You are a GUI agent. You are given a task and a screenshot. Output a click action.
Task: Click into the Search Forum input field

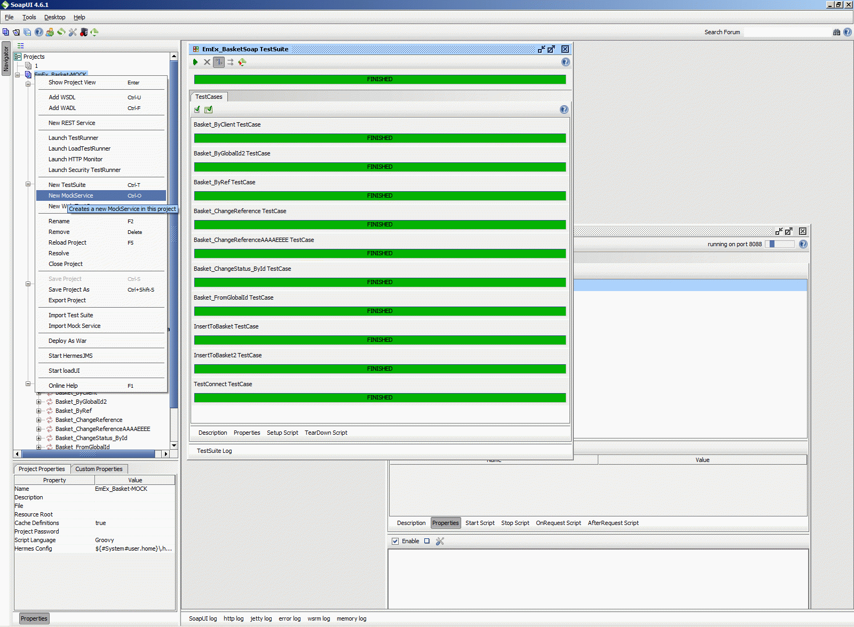(787, 32)
